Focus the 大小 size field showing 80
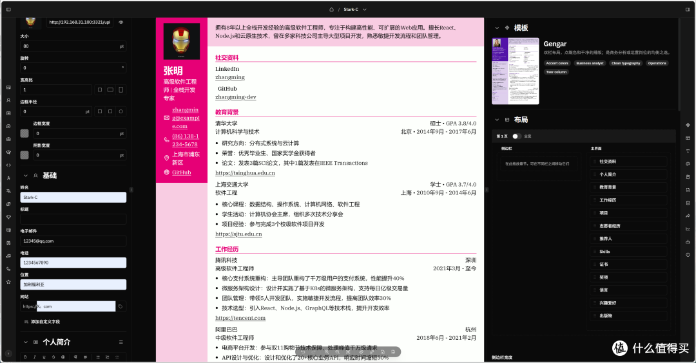This screenshot has width=696, height=363. pyautogui.click(x=73, y=46)
